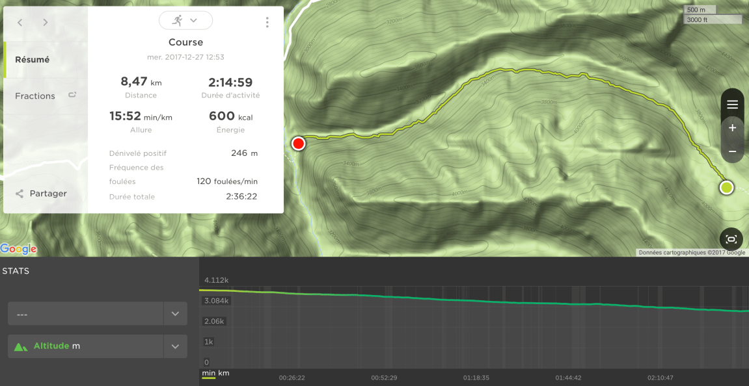This screenshot has height=386, width=749.
Task: Toggle graph axis to km
Action: pyautogui.click(x=224, y=372)
